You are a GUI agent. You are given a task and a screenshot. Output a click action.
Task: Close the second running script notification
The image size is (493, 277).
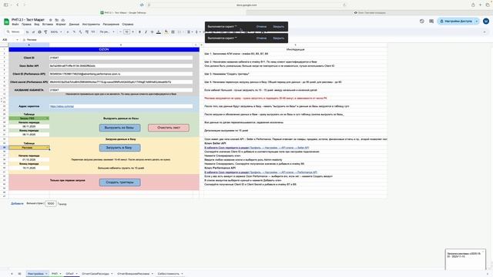[278, 38]
